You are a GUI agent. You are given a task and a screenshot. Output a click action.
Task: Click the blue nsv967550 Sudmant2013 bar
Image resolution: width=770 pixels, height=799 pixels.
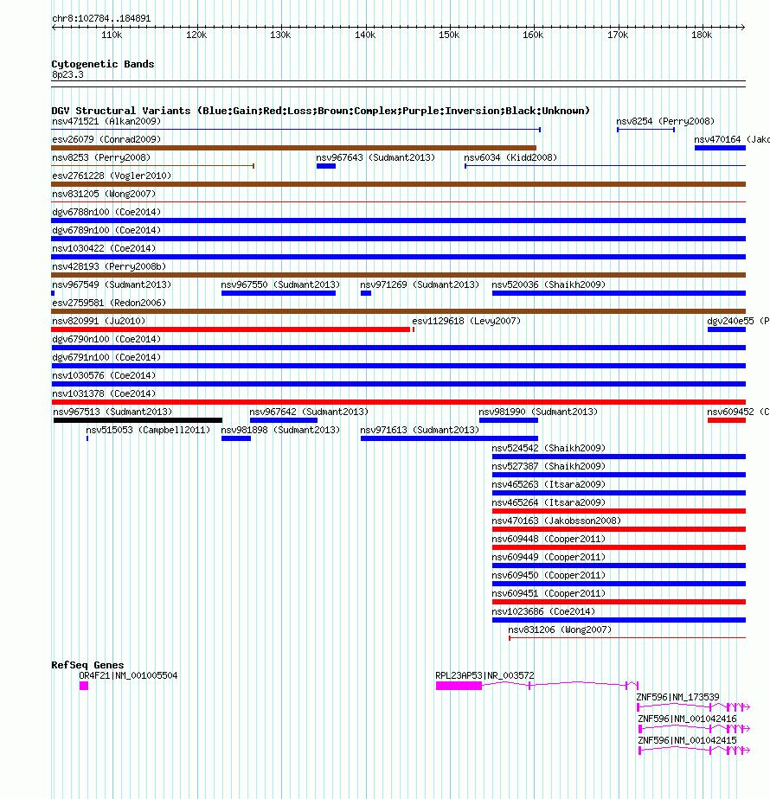[x=279, y=293]
